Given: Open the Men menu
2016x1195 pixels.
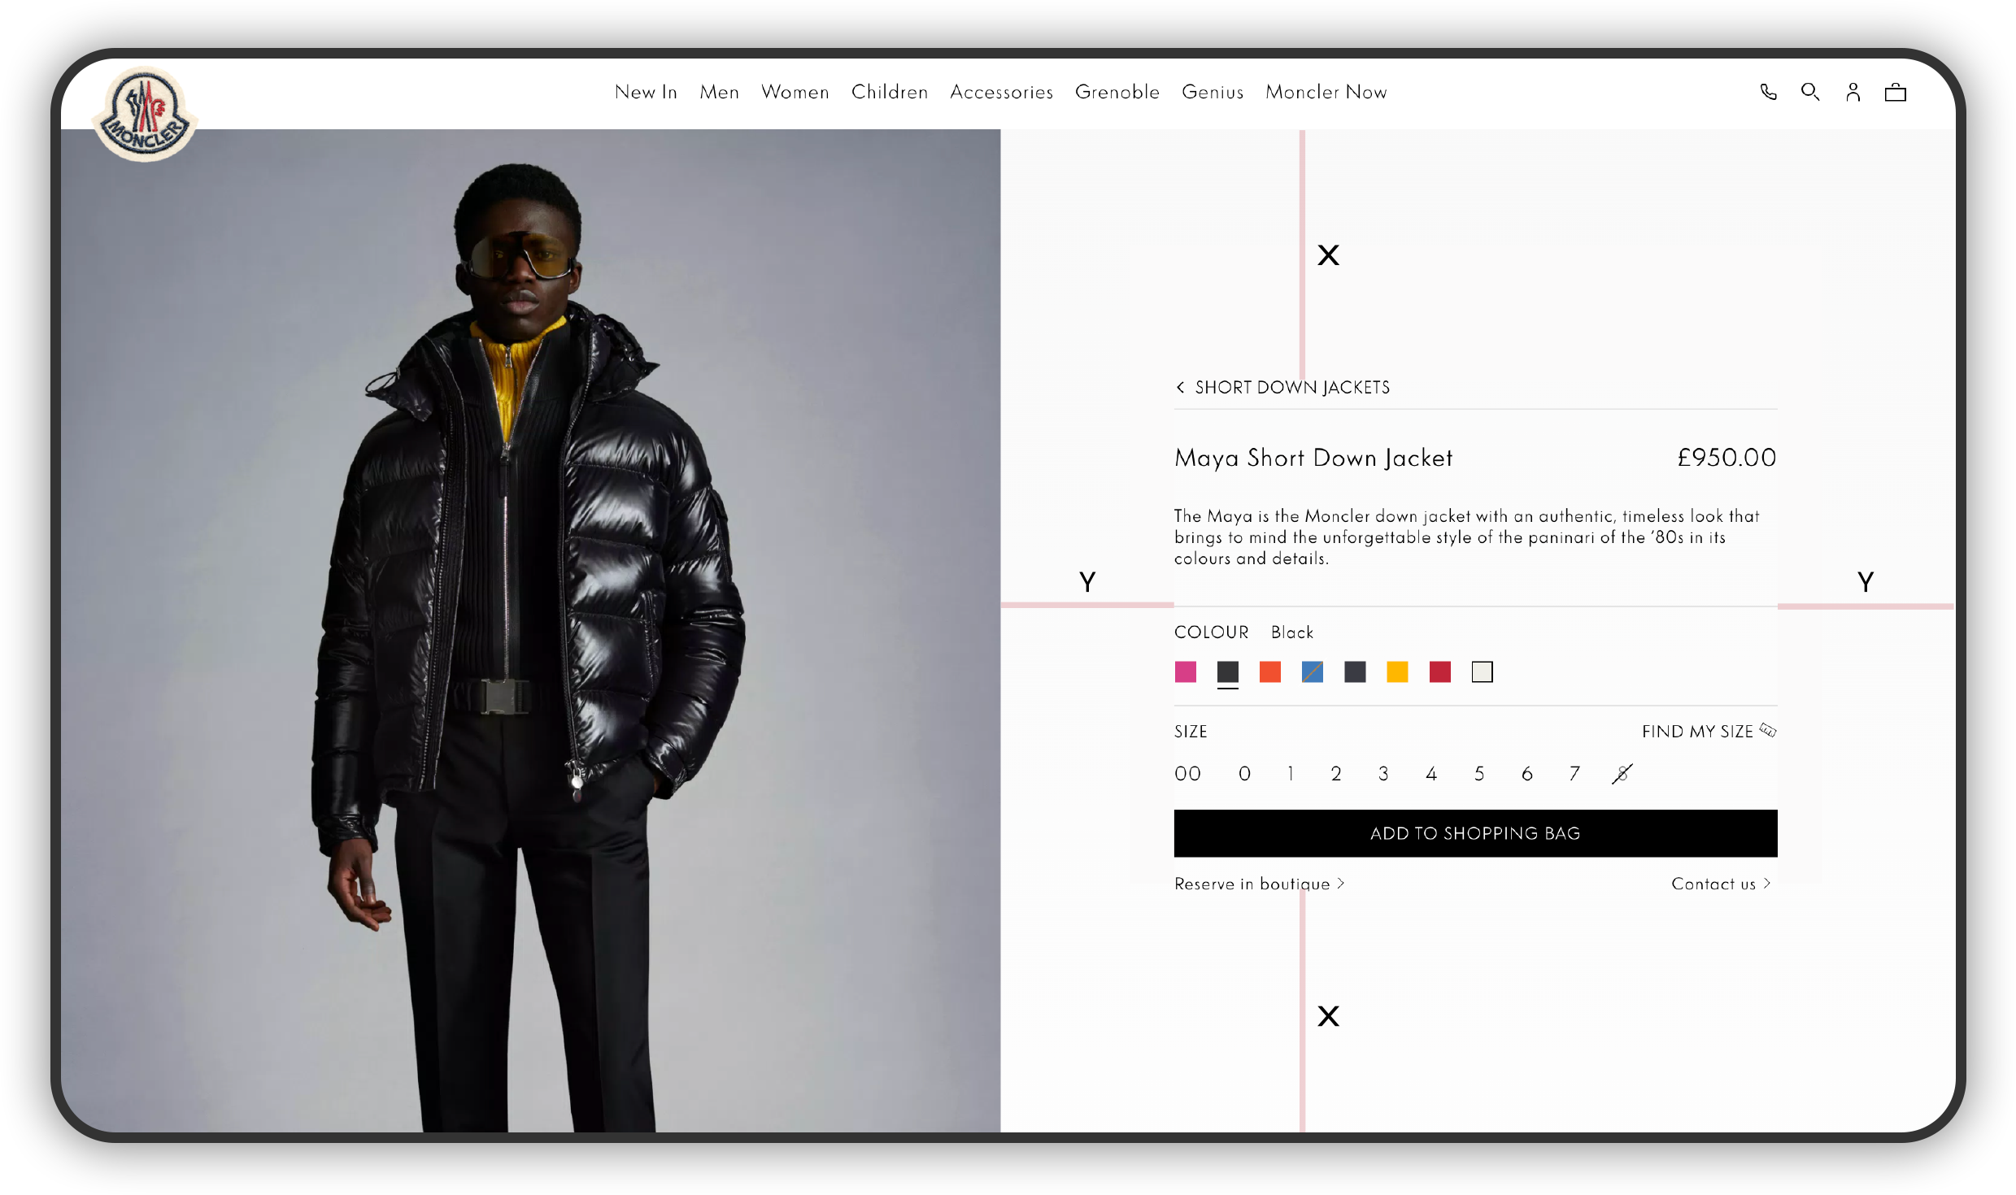Looking at the screenshot, I should 719,92.
